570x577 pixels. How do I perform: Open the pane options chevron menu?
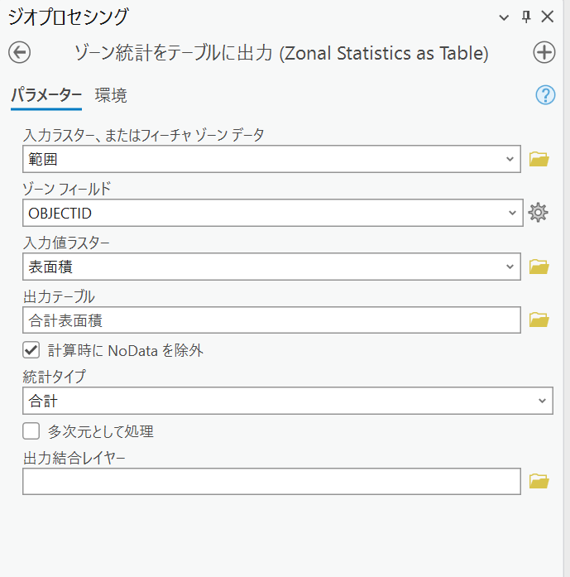pos(504,17)
